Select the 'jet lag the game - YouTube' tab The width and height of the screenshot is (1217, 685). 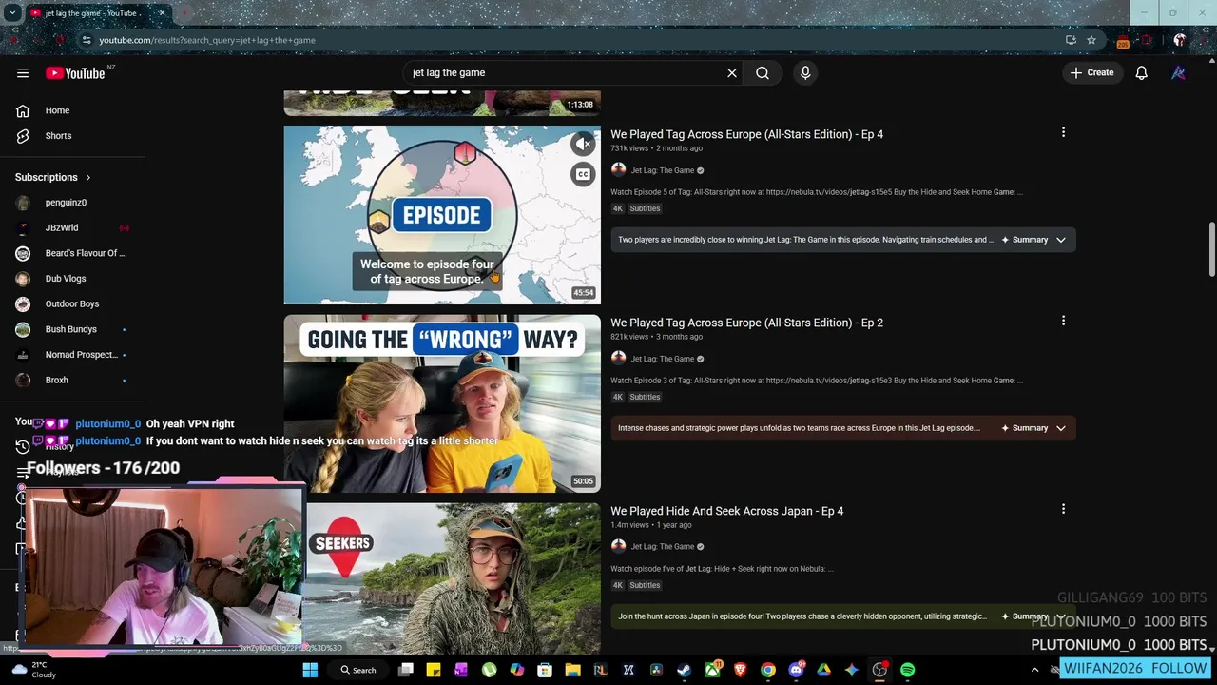click(98, 13)
